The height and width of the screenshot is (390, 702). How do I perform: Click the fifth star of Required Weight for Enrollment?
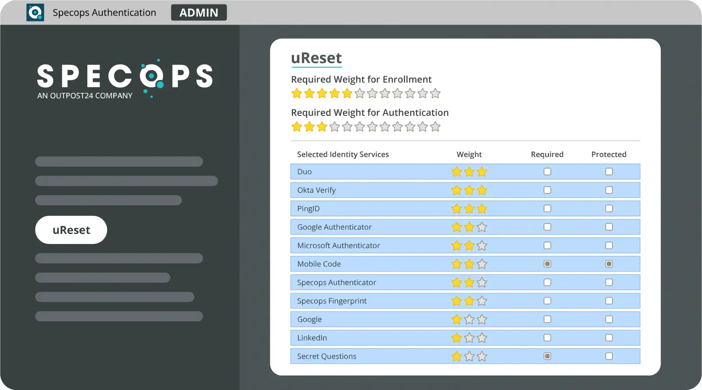pyautogui.click(x=347, y=93)
